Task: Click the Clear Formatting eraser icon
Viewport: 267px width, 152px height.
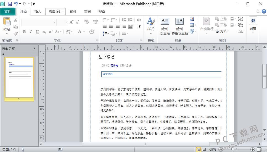Action: coord(86,22)
